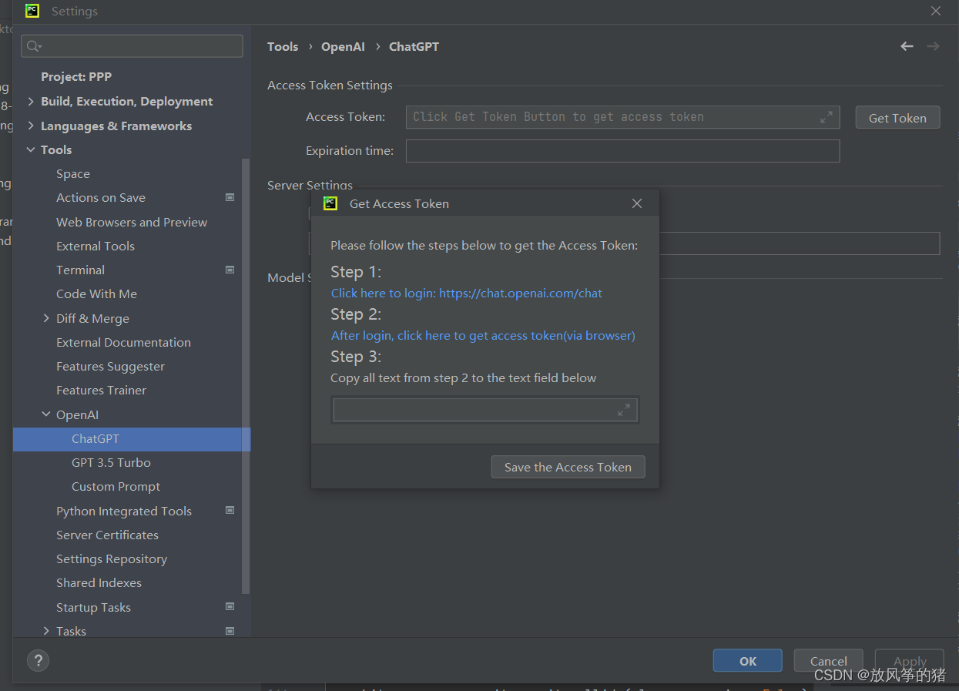The width and height of the screenshot is (959, 691).
Task: Click the forward navigation arrow in settings
Action: pyautogui.click(x=933, y=46)
